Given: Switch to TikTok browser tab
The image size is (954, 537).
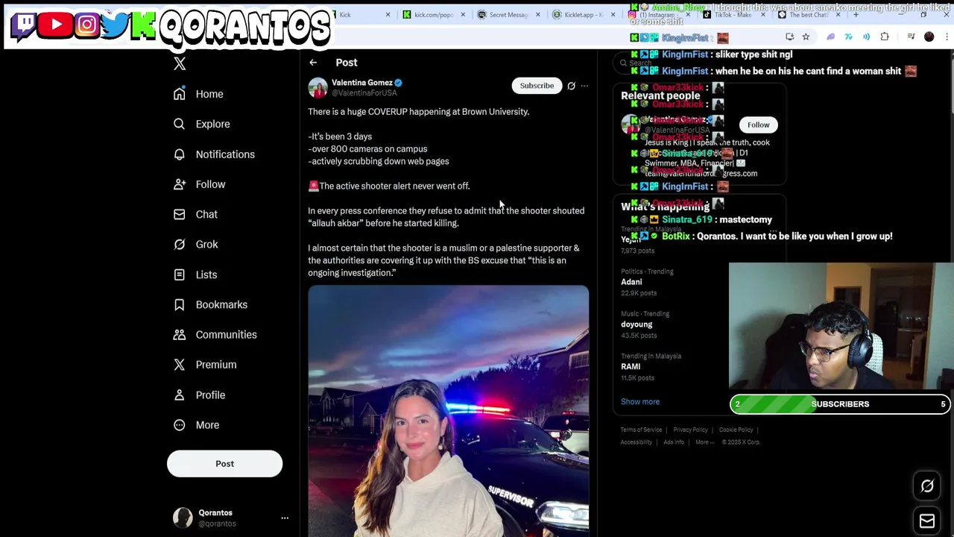Looking at the screenshot, I should [x=733, y=15].
